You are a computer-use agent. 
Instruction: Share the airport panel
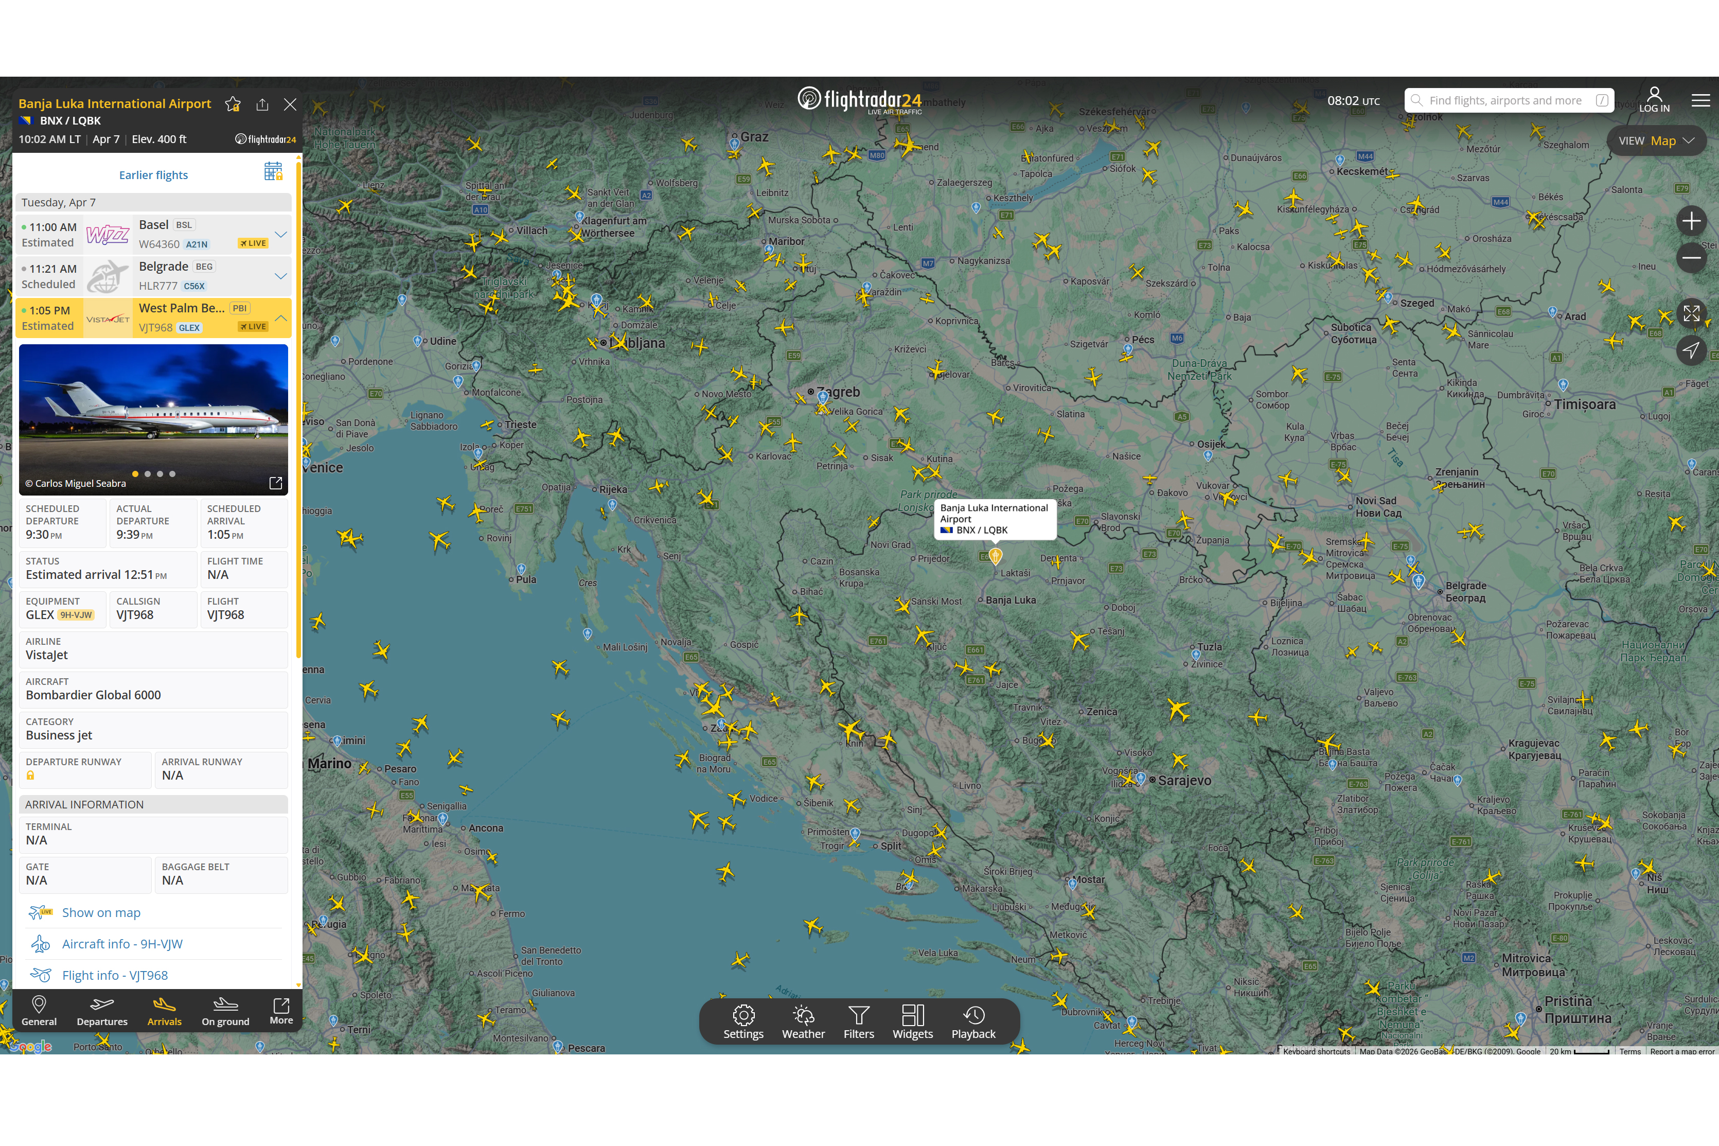coord(262,104)
